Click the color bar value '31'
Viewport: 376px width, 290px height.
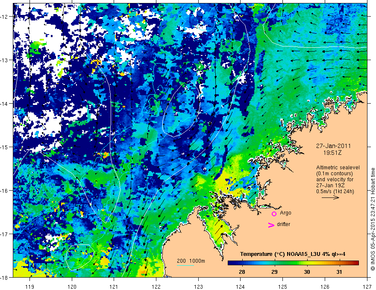[x=339, y=272]
